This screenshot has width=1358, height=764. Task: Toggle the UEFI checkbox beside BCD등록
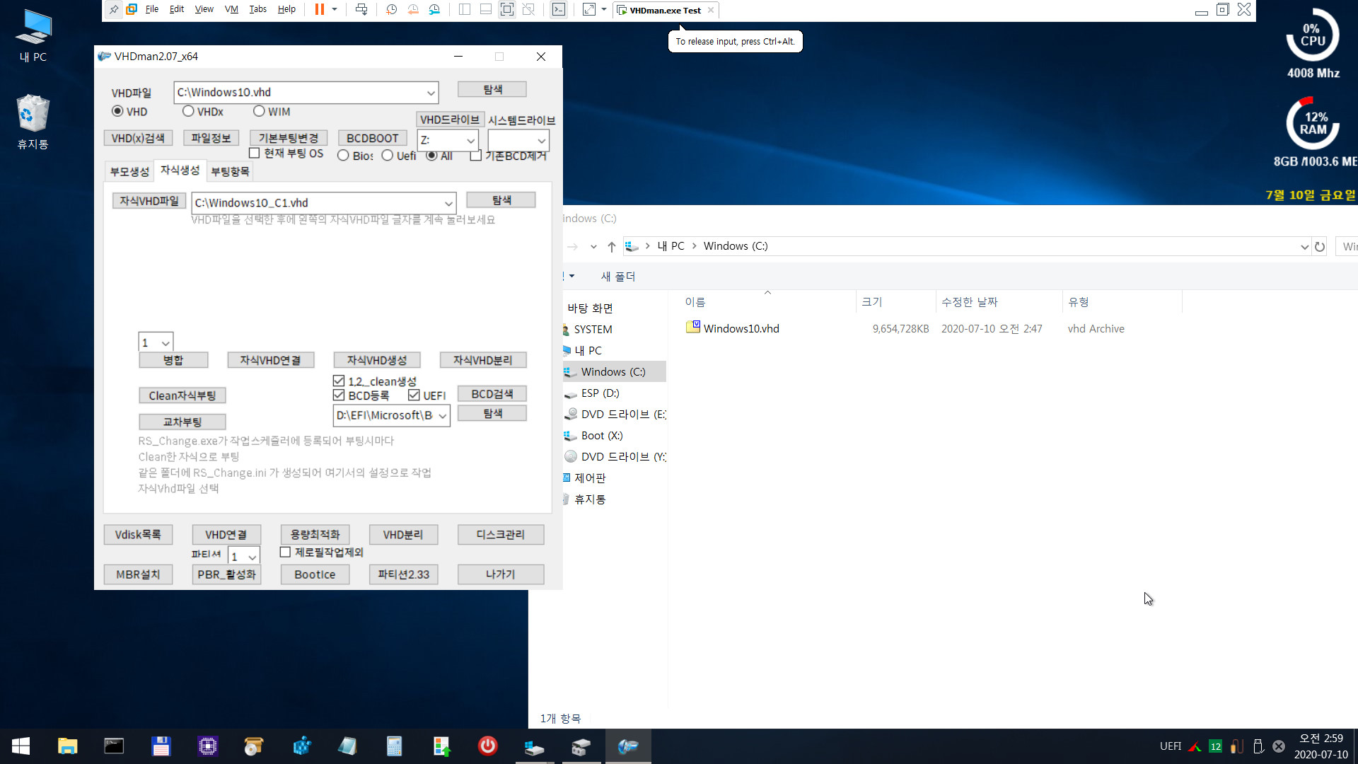414,395
